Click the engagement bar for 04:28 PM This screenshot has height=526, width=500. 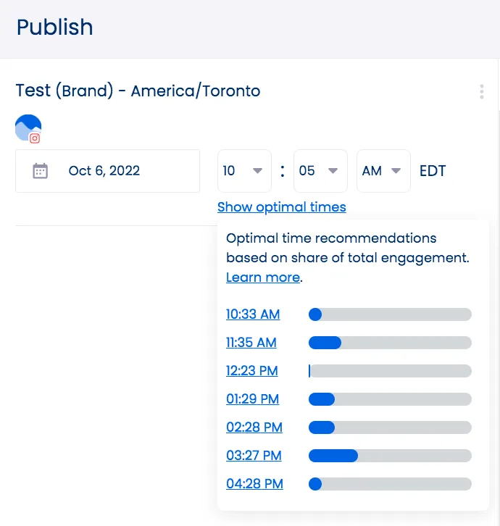390,483
